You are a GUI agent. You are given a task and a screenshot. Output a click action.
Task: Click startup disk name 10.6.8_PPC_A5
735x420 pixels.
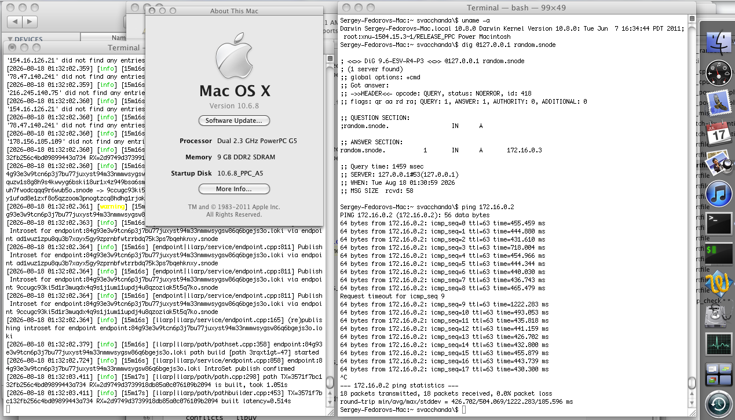(240, 173)
